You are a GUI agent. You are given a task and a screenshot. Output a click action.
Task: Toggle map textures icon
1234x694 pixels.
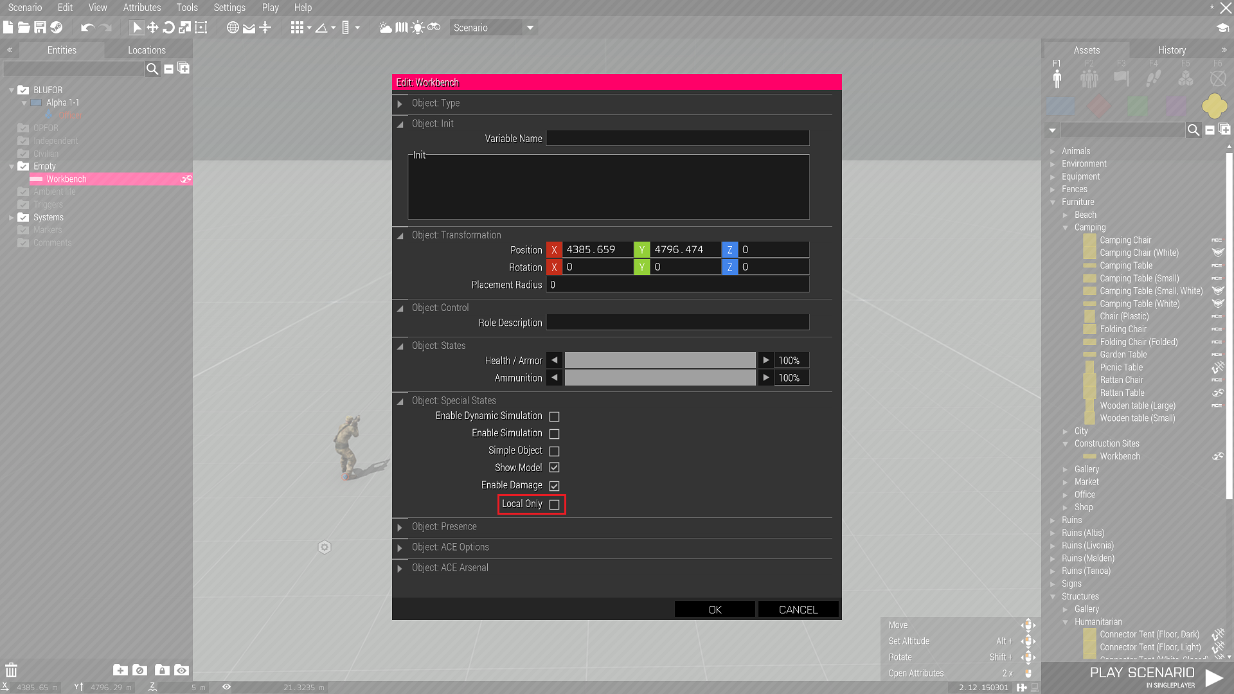pos(402,28)
